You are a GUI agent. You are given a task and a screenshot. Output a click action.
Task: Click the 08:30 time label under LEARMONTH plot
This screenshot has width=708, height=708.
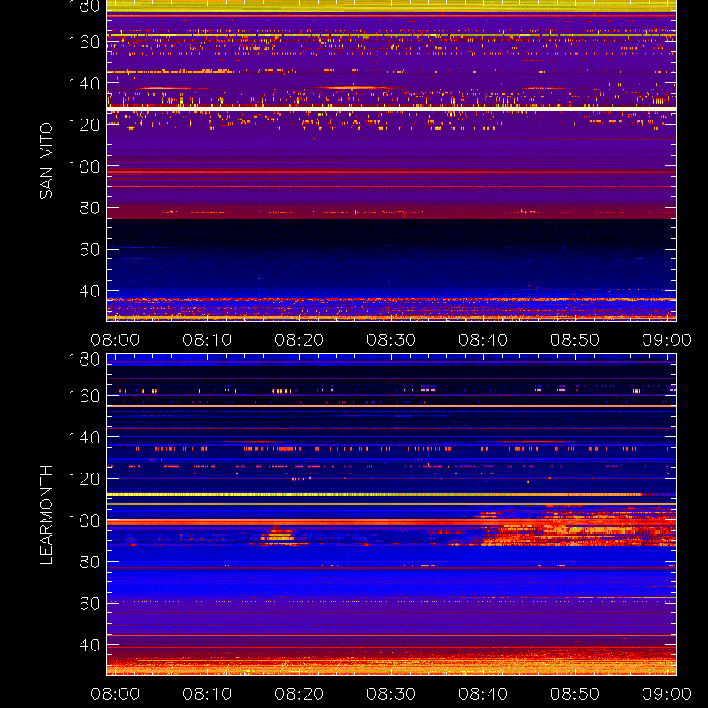click(391, 694)
